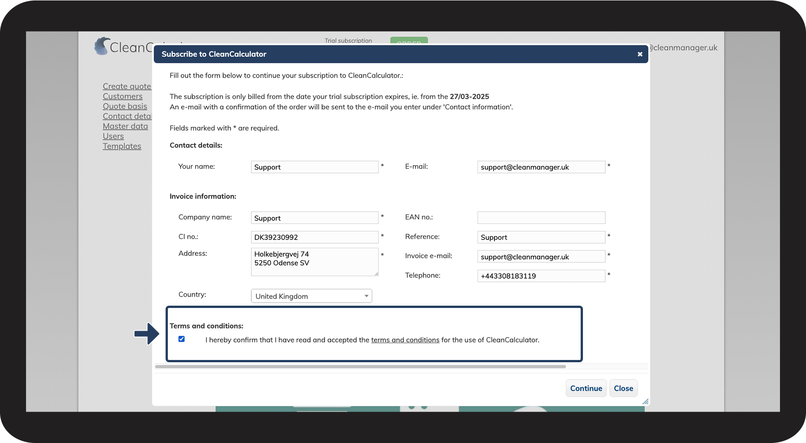Viewport: 806px width, 443px height.
Task: Open the Users page link
Action: [x=113, y=136]
